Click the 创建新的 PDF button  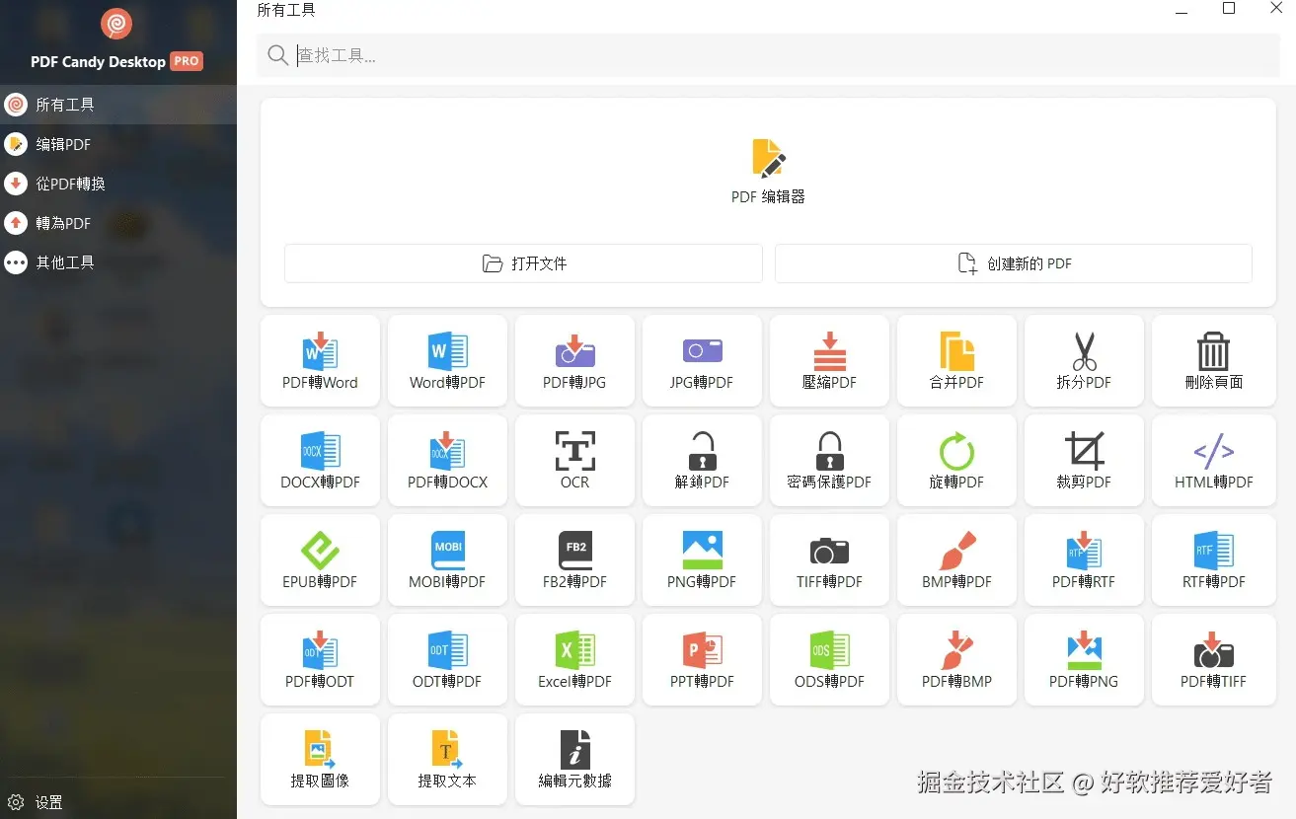point(1014,263)
